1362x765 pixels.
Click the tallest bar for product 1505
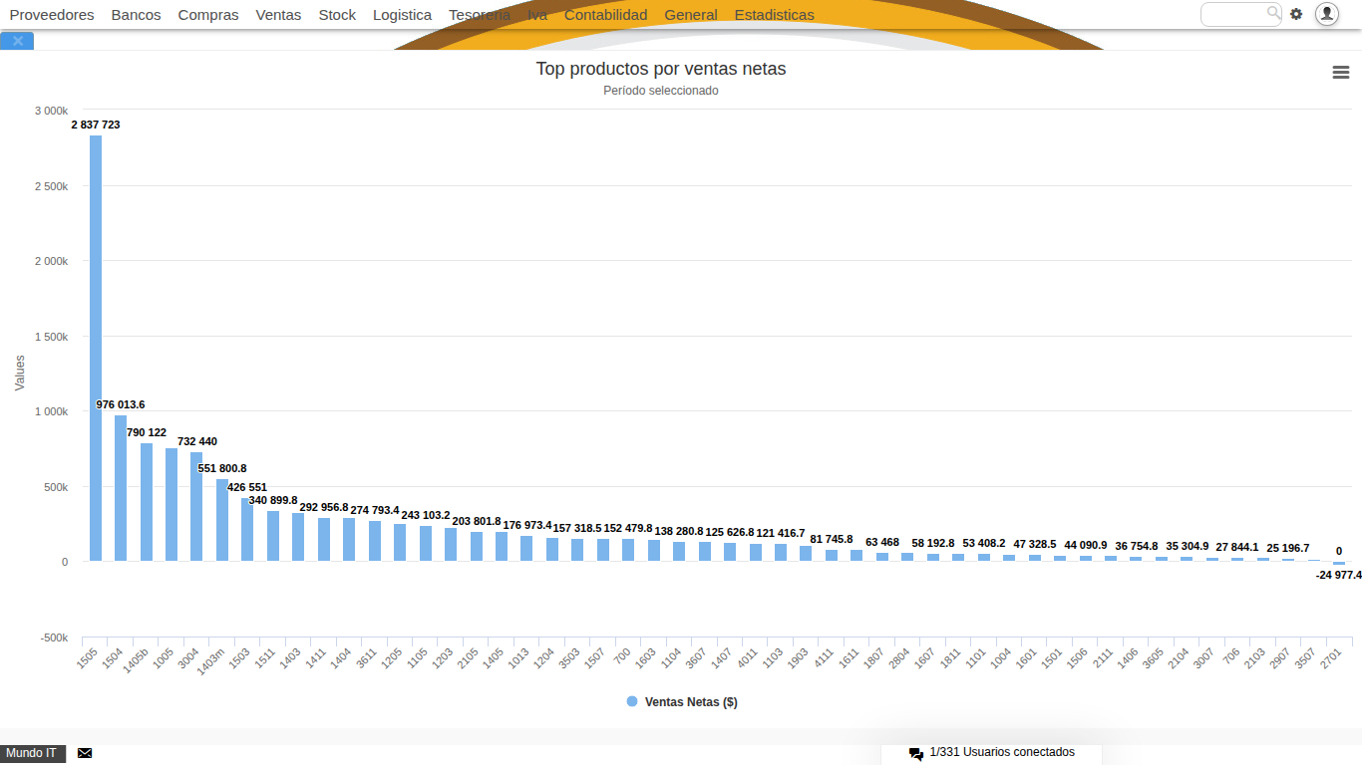tap(95, 349)
